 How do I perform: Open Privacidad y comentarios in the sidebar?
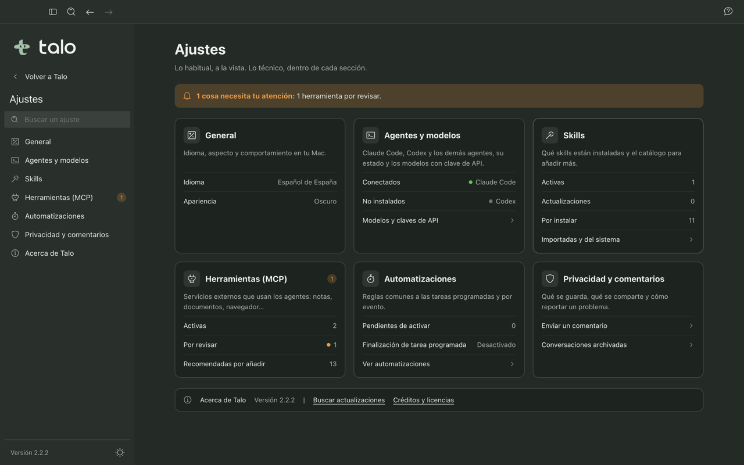point(67,235)
